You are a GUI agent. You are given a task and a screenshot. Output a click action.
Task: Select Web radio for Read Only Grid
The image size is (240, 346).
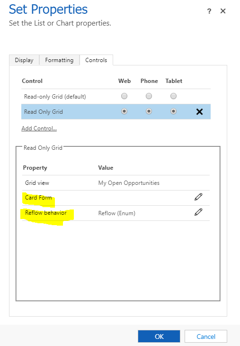[124, 111]
